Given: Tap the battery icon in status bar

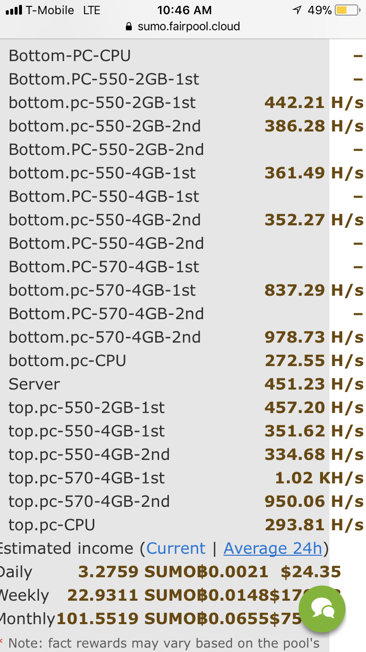Looking at the screenshot, I should (347, 10).
